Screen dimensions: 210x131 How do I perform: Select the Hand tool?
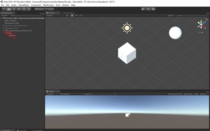coord(4,9)
